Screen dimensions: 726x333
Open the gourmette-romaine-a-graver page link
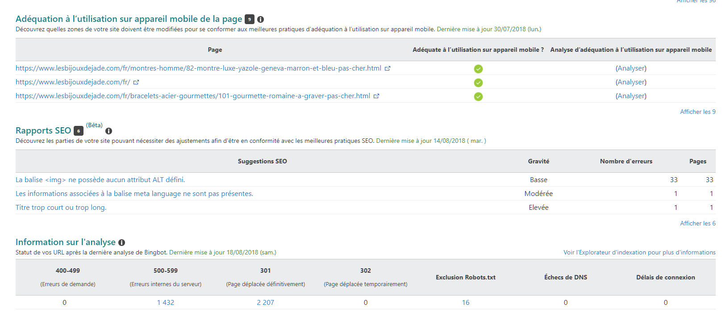click(x=193, y=96)
